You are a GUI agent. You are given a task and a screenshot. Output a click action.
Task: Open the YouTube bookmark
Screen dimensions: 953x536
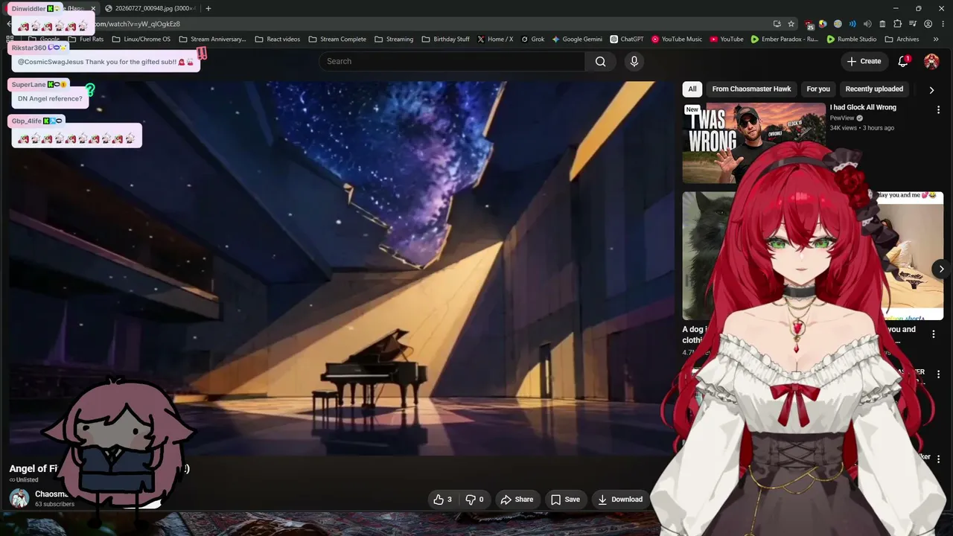727,39
